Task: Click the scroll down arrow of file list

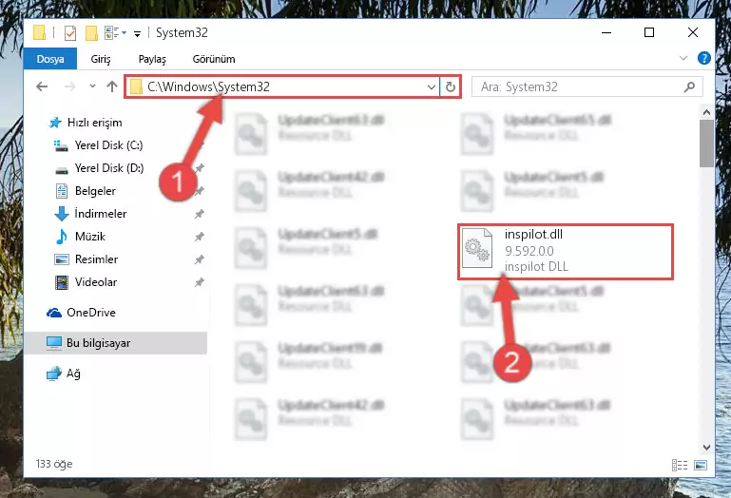Action: (x=706, y=448)
